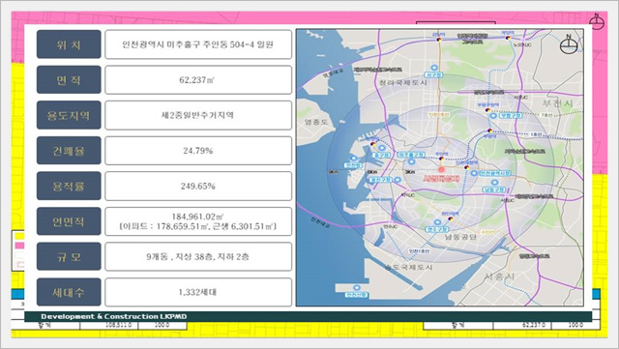
Task: Click the 남동공단 map label
Action: [x=460, y=237]
